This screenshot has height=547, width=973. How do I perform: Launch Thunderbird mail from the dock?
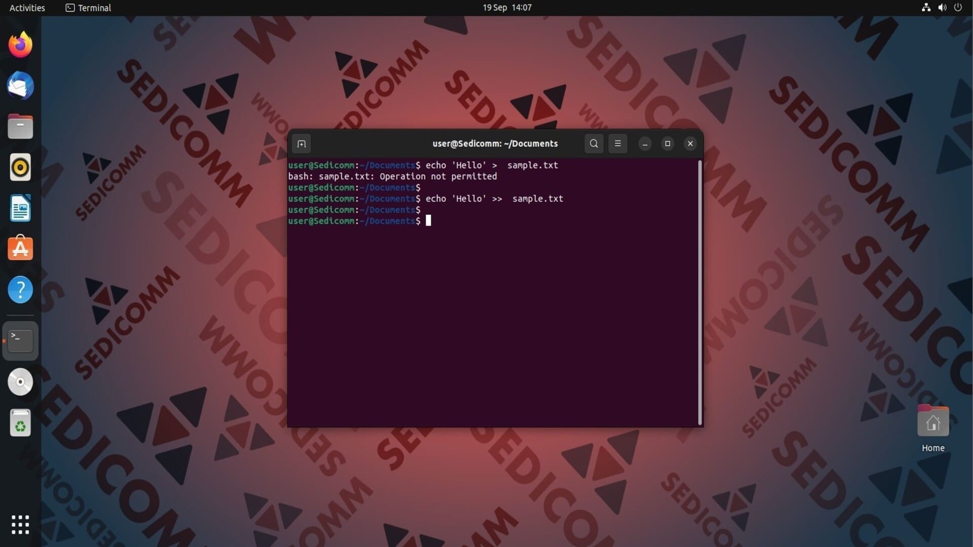coord(20,86)
